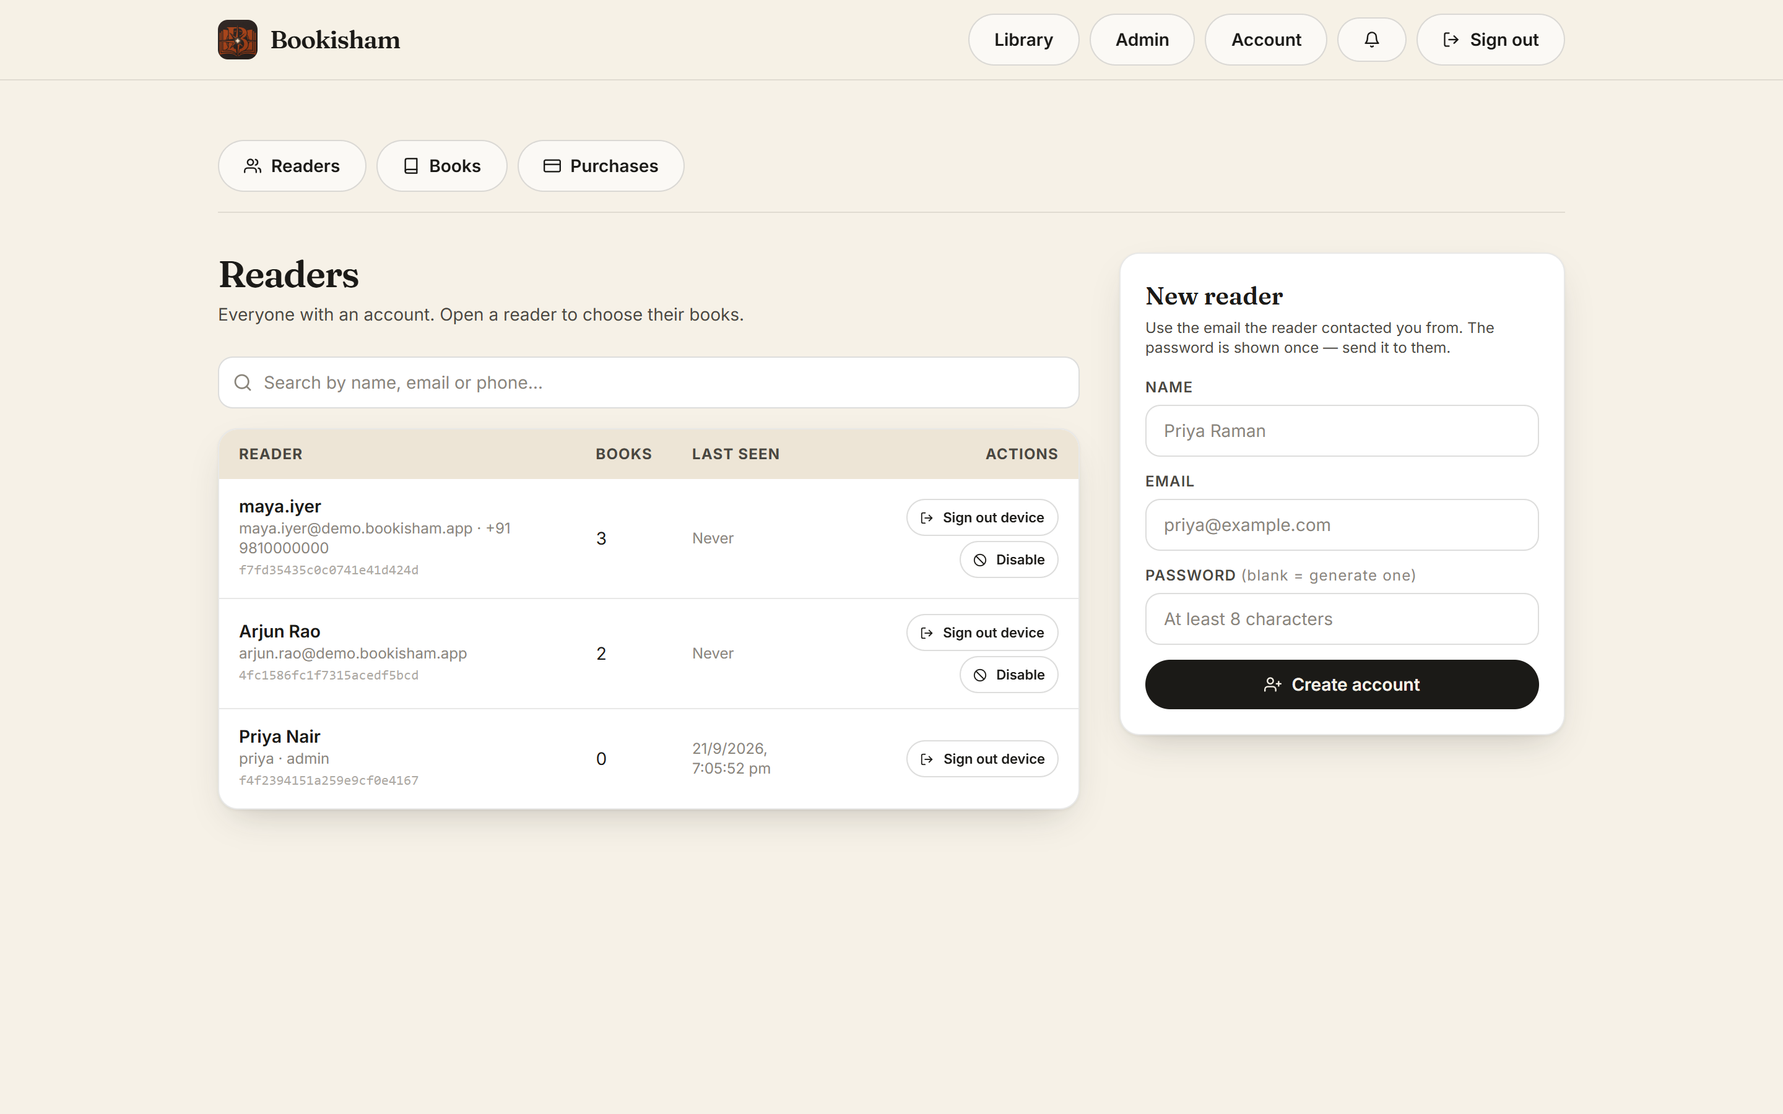Viewport: 1783px width, 1114px height.
Task: Select Priya Nair's ID f4f2394151a259e9cf0e4167
Action: click(329, 781)
